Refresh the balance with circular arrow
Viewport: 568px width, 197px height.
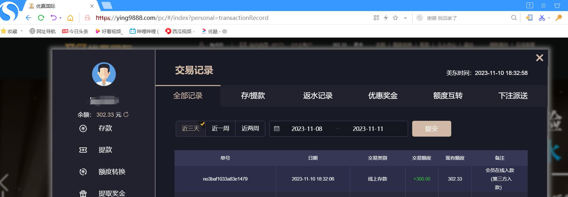point(126,114)
